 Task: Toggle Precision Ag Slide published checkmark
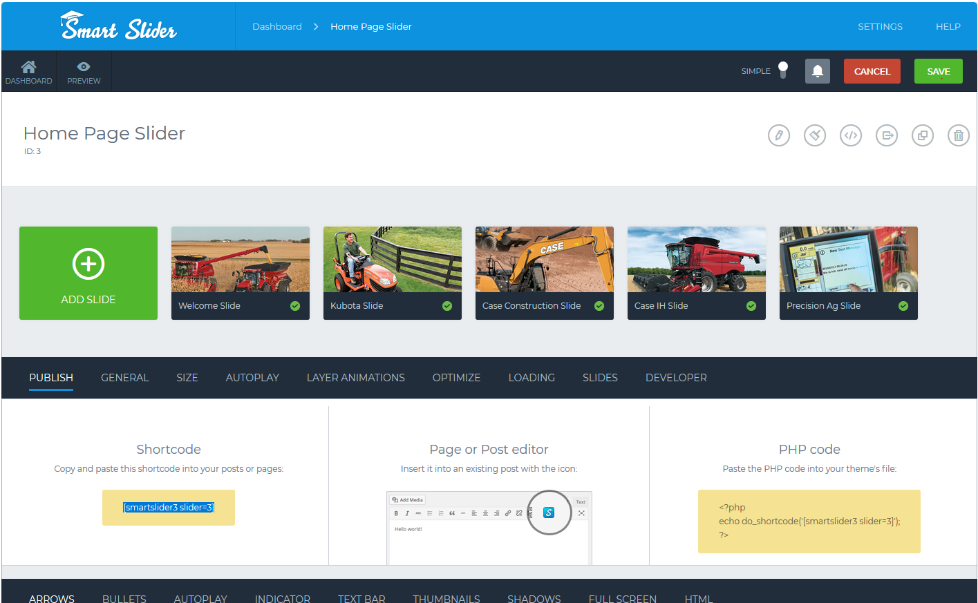903,306
